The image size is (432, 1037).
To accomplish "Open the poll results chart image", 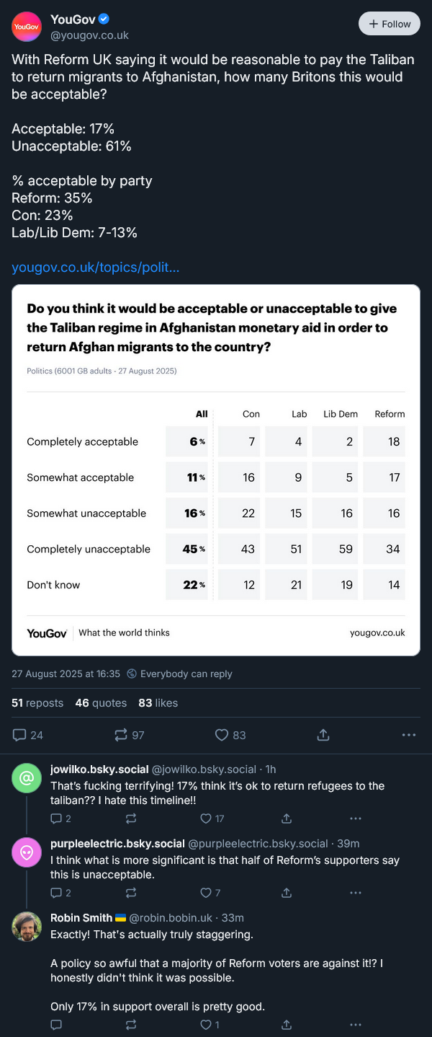I will pos(216,470).
